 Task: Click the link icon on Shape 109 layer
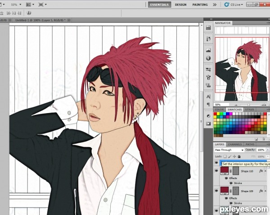click(x=230, y=191)
